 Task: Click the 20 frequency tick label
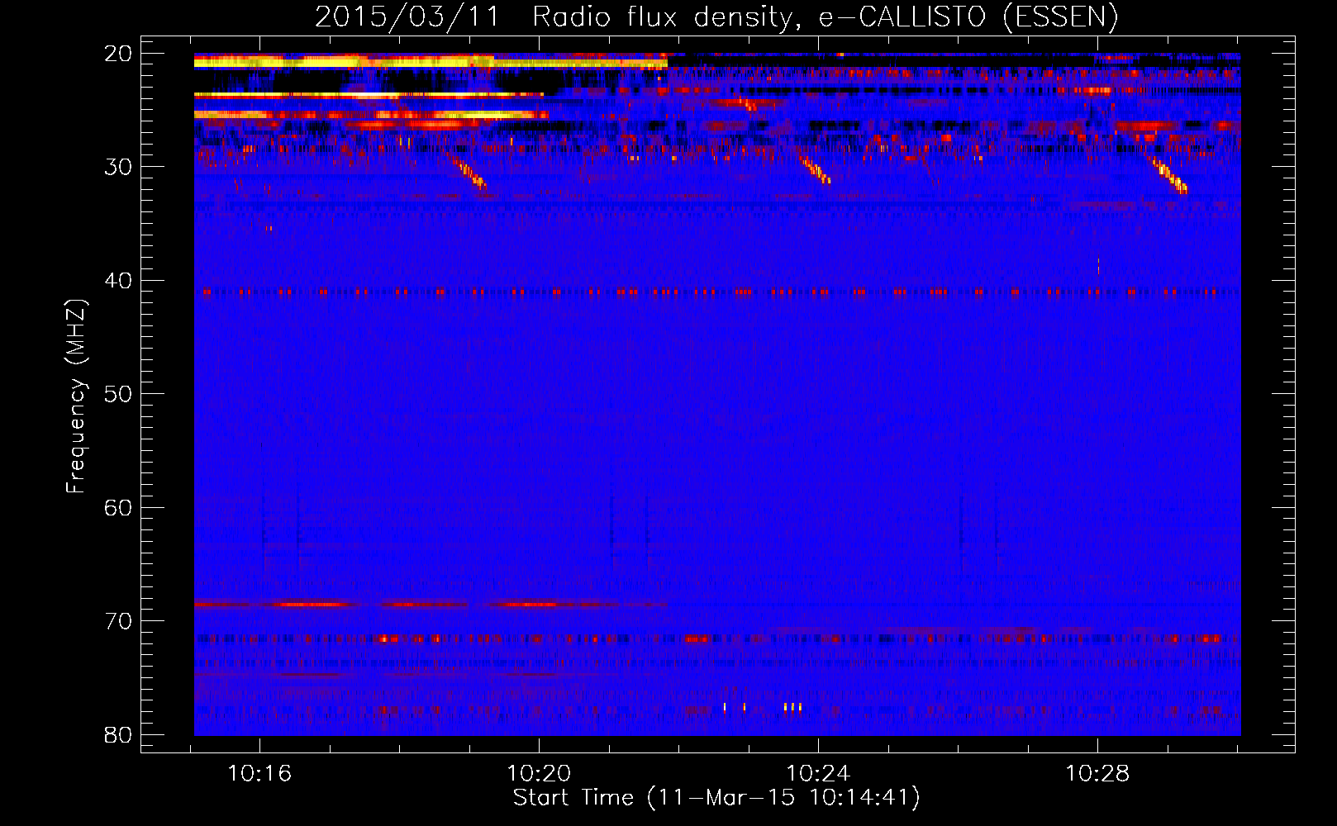pos(118,54)
